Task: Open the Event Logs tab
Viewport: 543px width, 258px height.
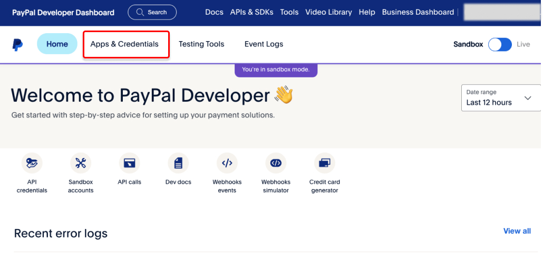Action: point(264,44)
